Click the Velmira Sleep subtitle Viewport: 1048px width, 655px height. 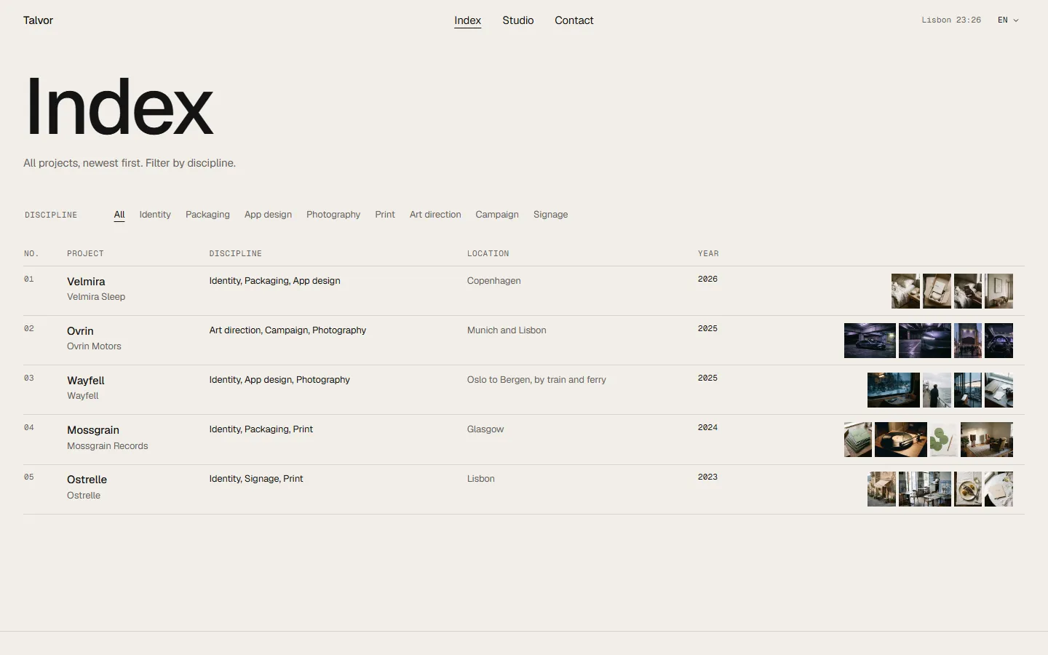[96, 297]
